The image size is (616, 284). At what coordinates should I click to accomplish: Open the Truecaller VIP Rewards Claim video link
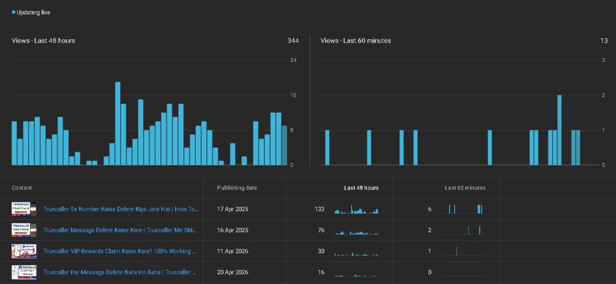pyautogui.click(x=120, y=251)
